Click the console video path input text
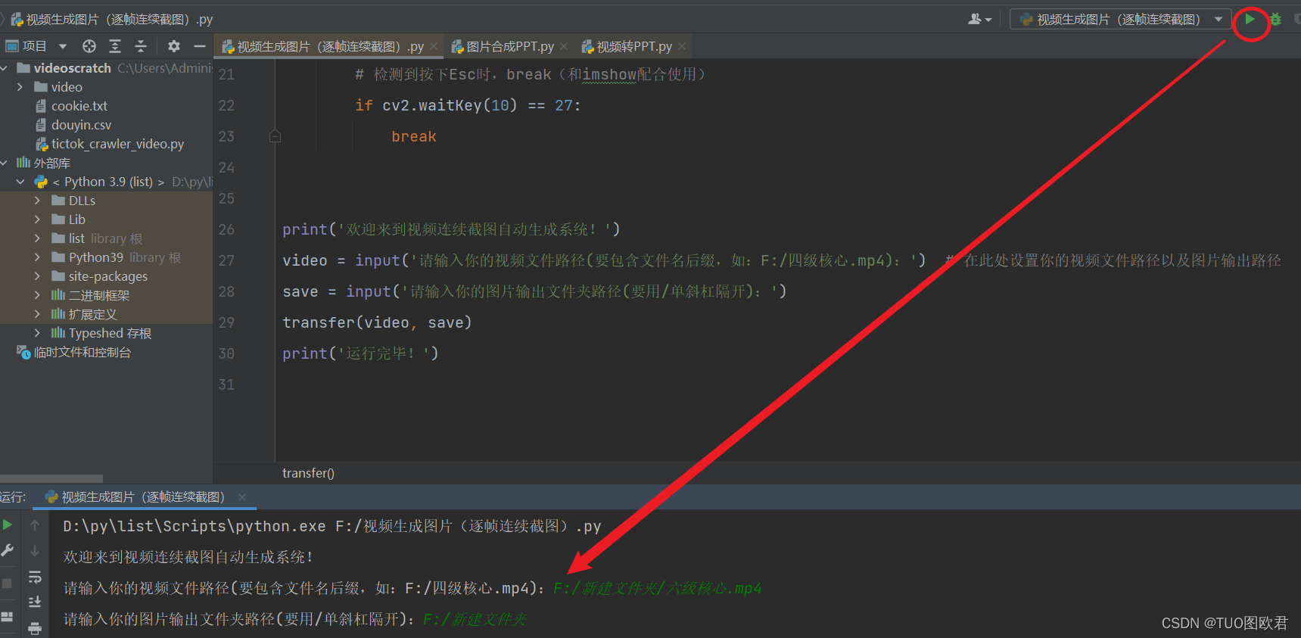The height and width of the screenshot is (638, 1301). coord(658,588)
